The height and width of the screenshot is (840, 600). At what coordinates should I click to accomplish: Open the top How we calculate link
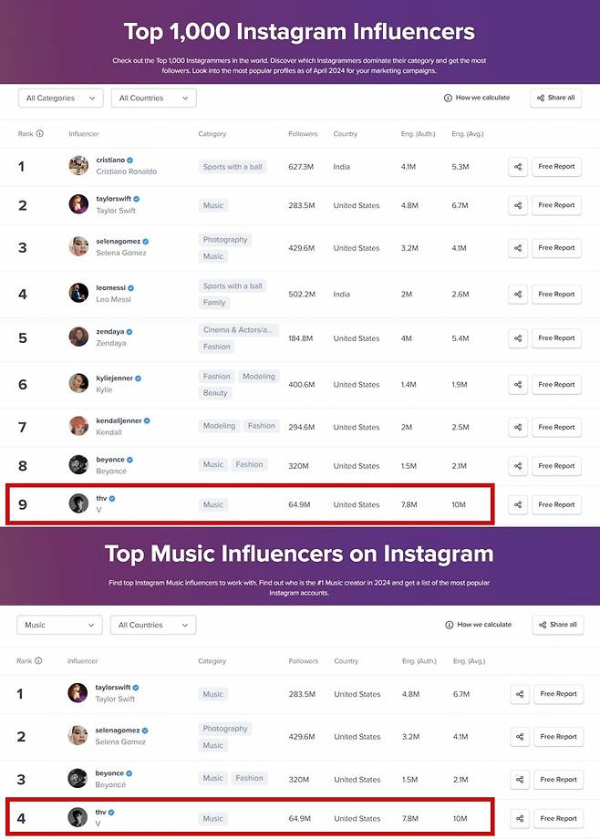tap(477, 98)
